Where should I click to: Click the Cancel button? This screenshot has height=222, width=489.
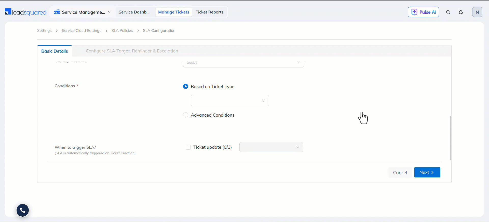click(400, 172)
